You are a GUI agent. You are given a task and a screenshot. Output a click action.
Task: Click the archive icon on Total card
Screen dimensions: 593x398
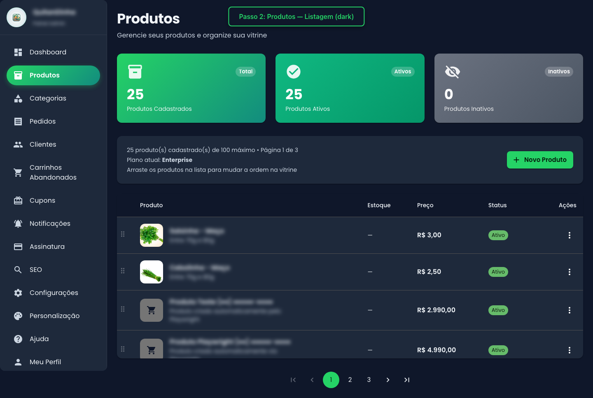135,71
